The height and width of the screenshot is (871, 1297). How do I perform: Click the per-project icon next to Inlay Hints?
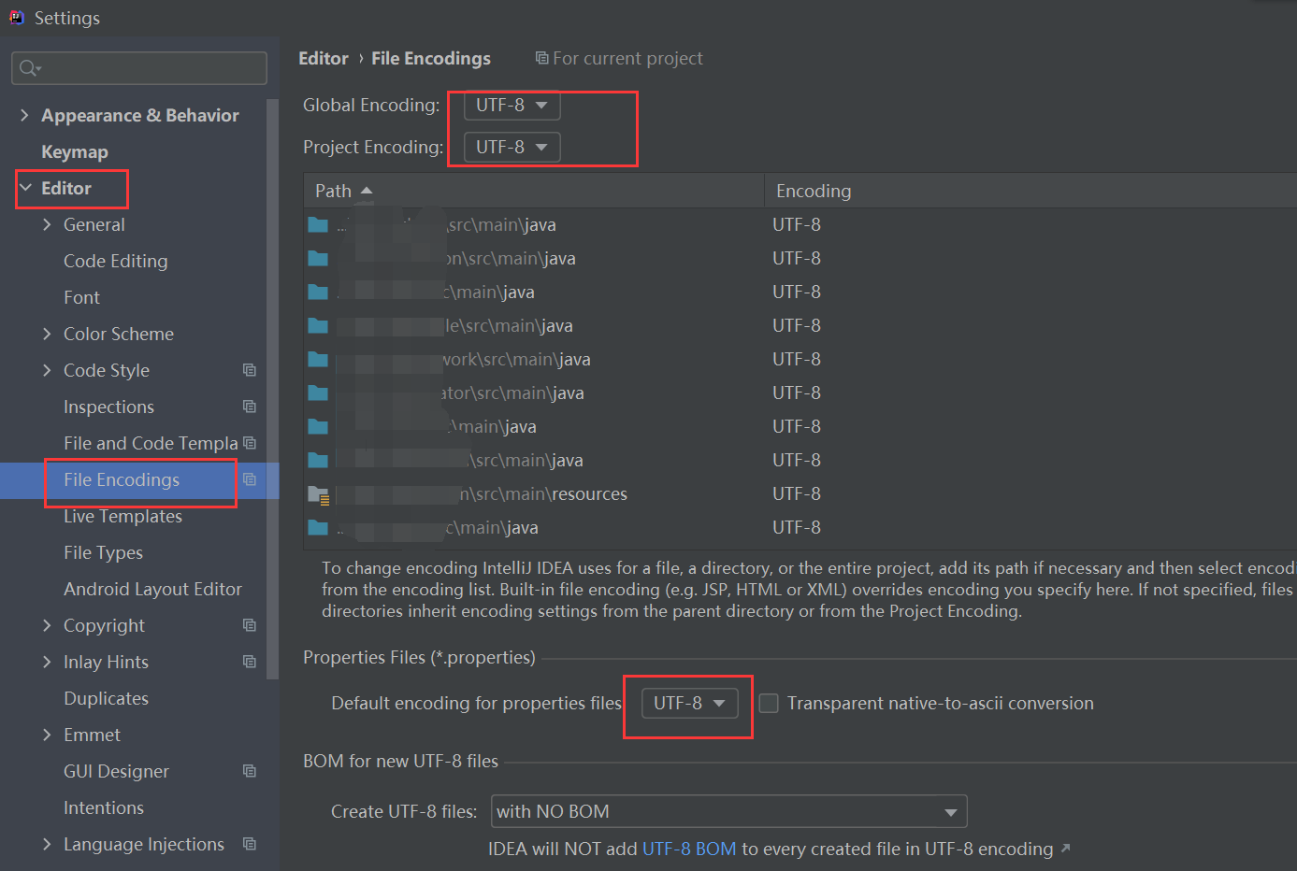(250, 661)
